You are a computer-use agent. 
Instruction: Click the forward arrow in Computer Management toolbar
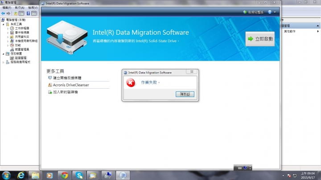click(x=8, y=13)
